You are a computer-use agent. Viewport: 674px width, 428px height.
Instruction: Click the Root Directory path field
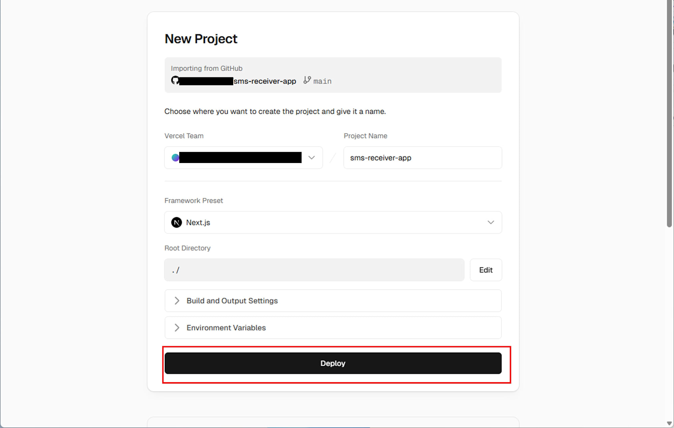coord(314,270)
